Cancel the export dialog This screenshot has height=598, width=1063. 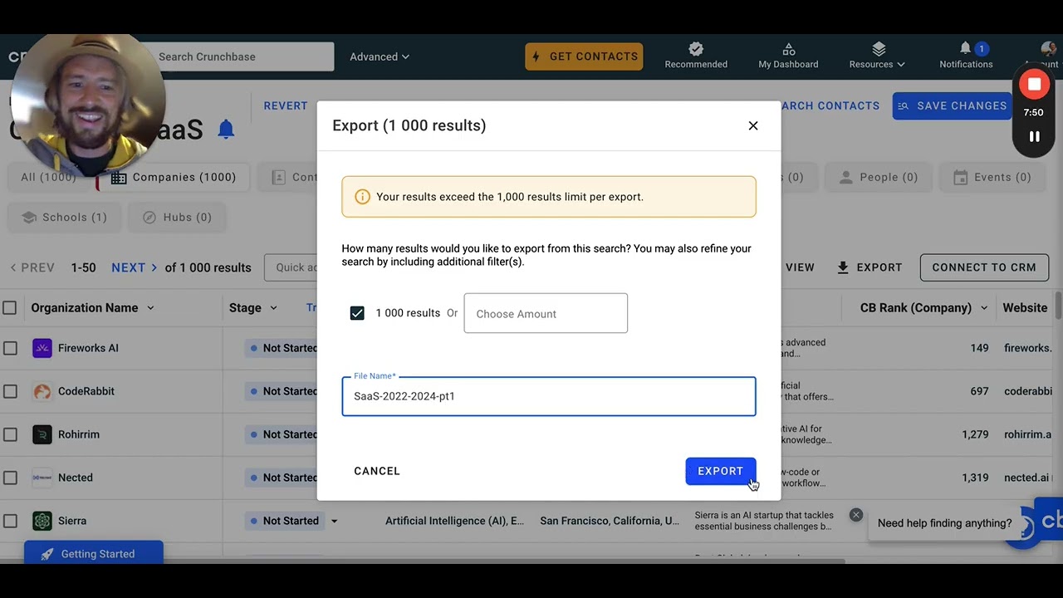pyautogui.click(x=377, y=471)
